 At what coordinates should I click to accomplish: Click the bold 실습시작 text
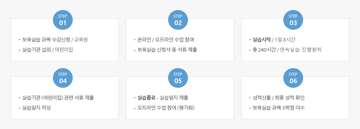point(261,40)
